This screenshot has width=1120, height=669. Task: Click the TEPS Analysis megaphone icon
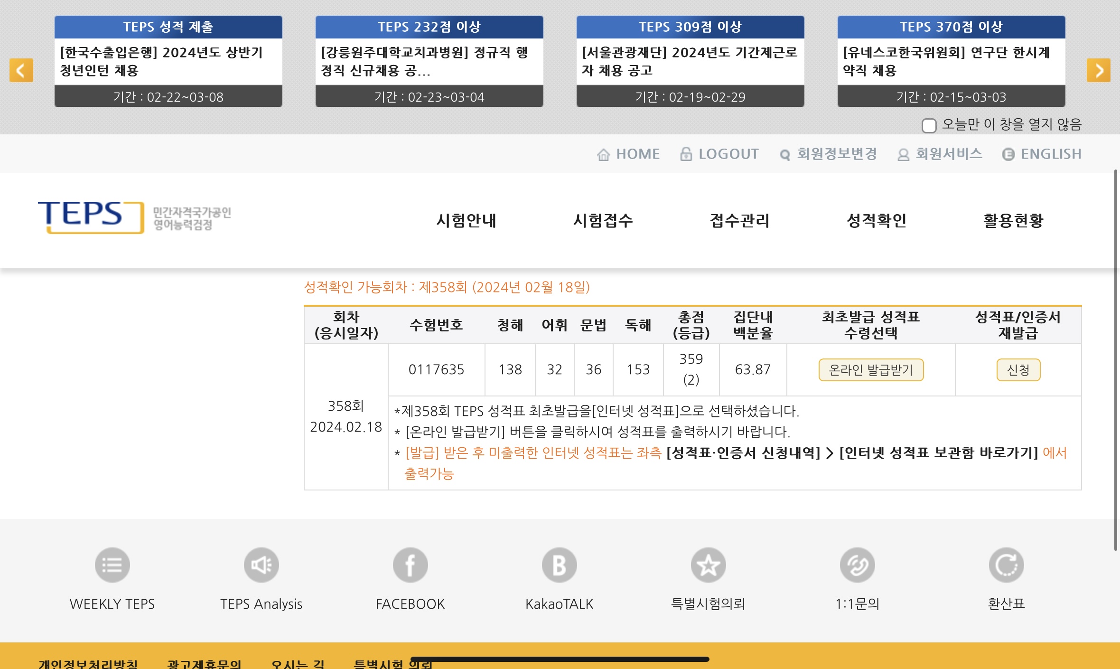point(261,565)
